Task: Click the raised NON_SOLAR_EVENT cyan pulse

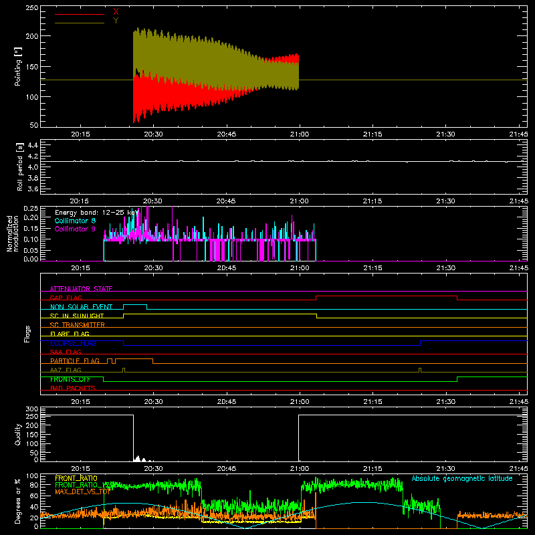Action: [135, 305]
